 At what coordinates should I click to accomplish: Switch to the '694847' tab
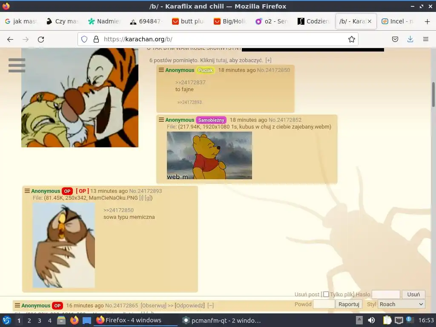[146, 21]
